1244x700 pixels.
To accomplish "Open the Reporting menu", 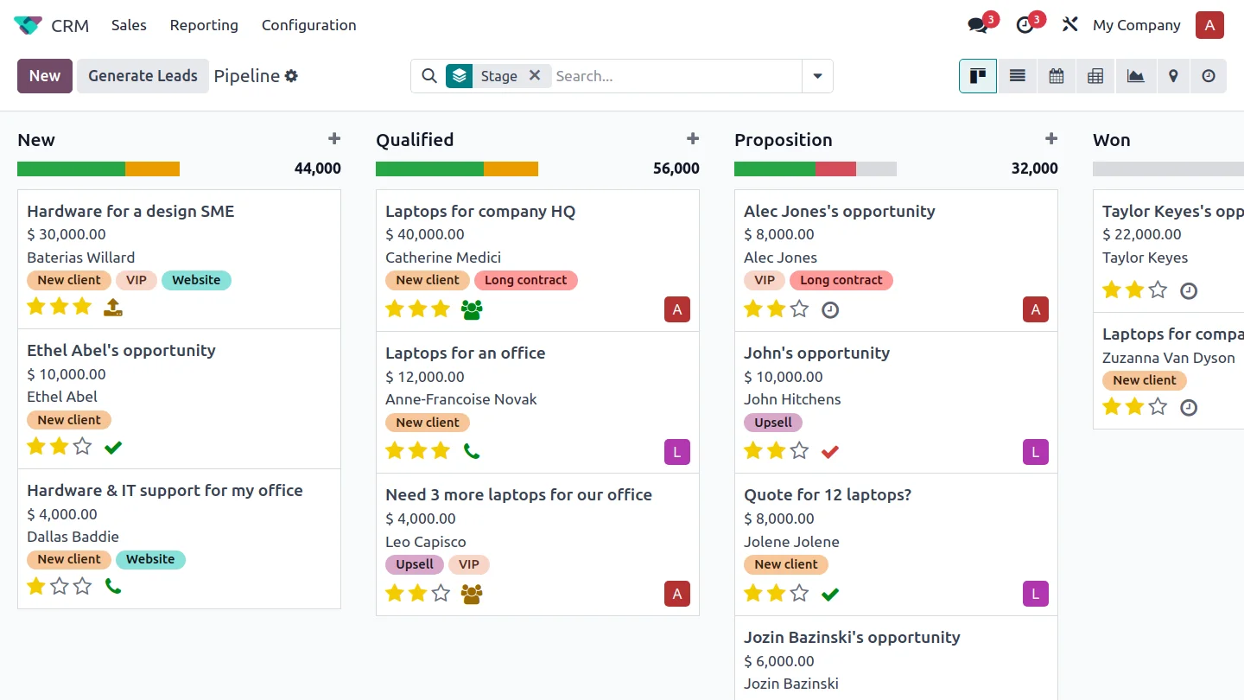I will pyautogui.click(x=204, y=25).
